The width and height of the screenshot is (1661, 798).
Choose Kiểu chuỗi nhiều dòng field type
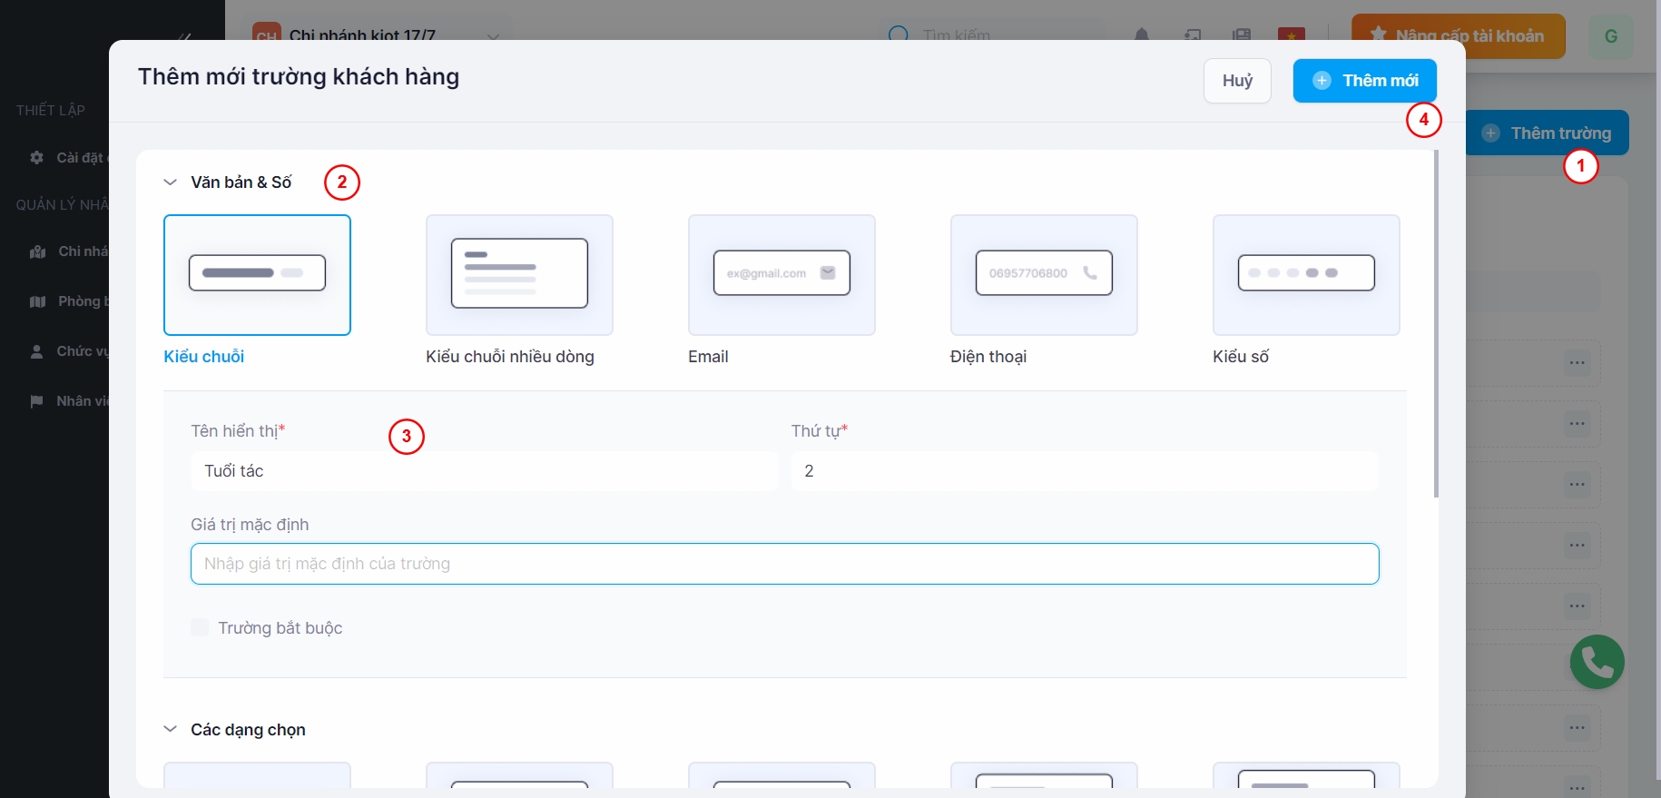519,275
